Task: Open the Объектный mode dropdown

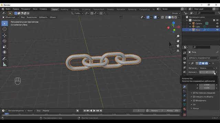Action: [11, 17]
